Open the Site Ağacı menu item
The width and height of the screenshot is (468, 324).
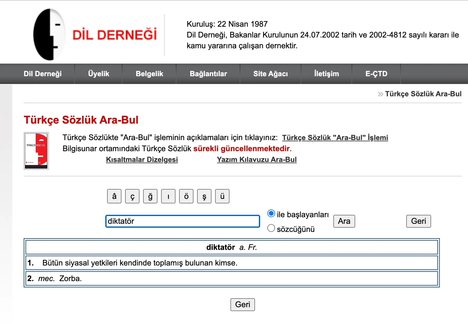click(270, 74)
